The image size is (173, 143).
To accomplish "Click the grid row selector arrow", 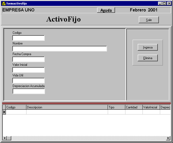I will coord(4,112).
